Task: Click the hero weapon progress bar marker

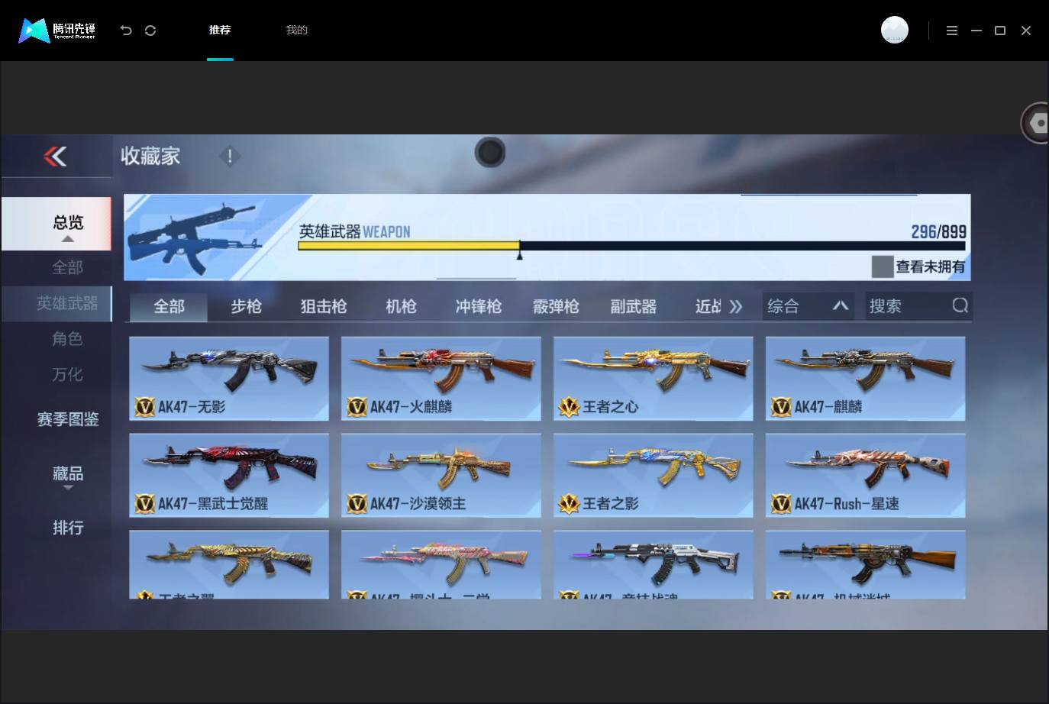Action: coord(520,250)
